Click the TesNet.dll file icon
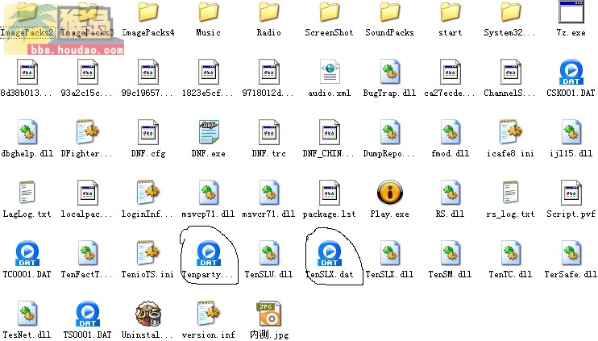The image size is (598, 341). tap(27, 314)
